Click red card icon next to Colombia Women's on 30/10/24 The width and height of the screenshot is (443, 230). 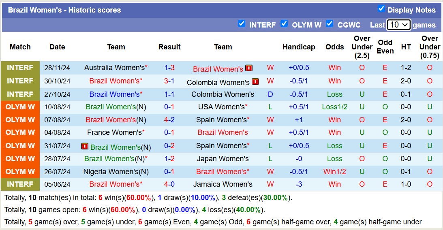[255, 82]
